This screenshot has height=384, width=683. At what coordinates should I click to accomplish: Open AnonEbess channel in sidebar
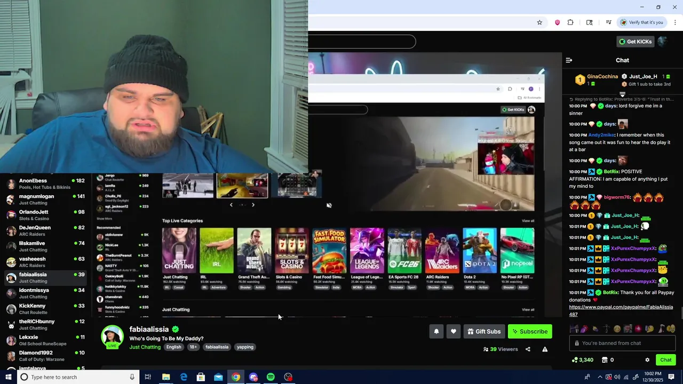[45, 184]
